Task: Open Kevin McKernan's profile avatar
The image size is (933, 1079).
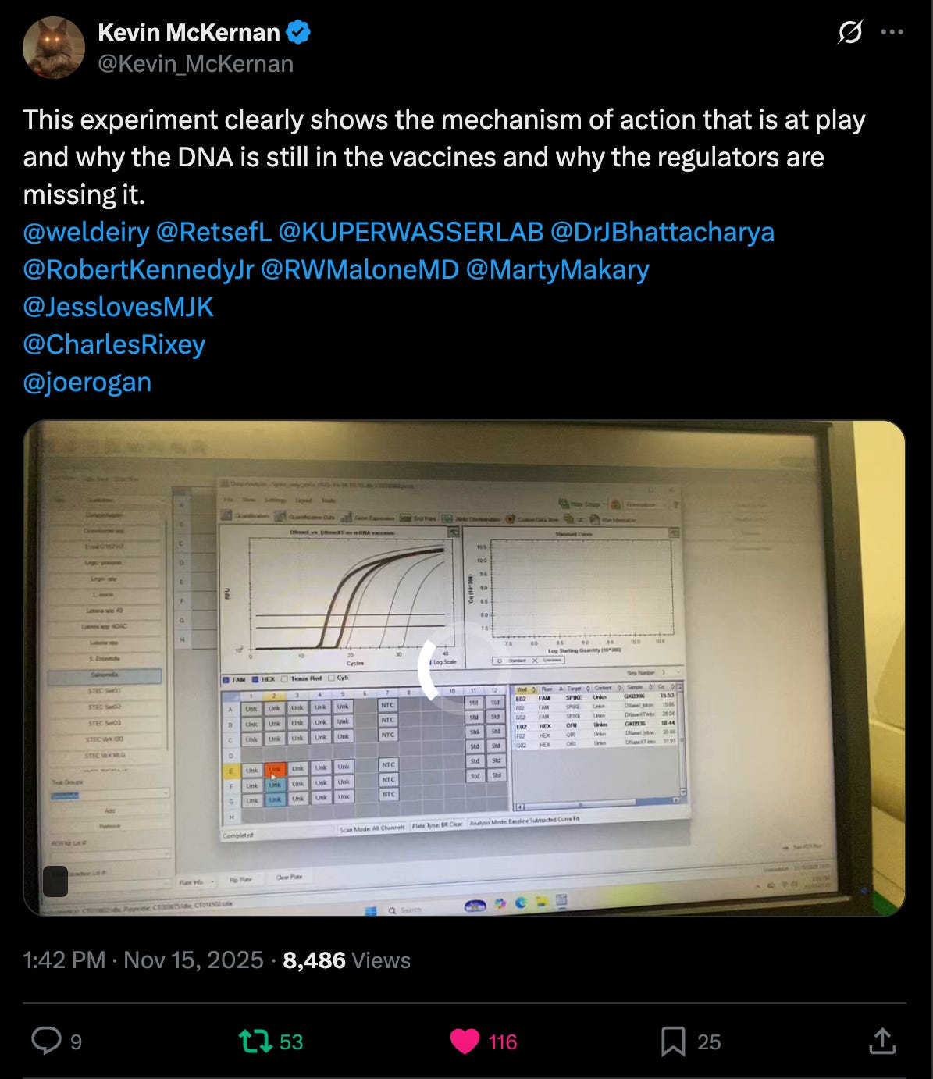Action: 54,47
